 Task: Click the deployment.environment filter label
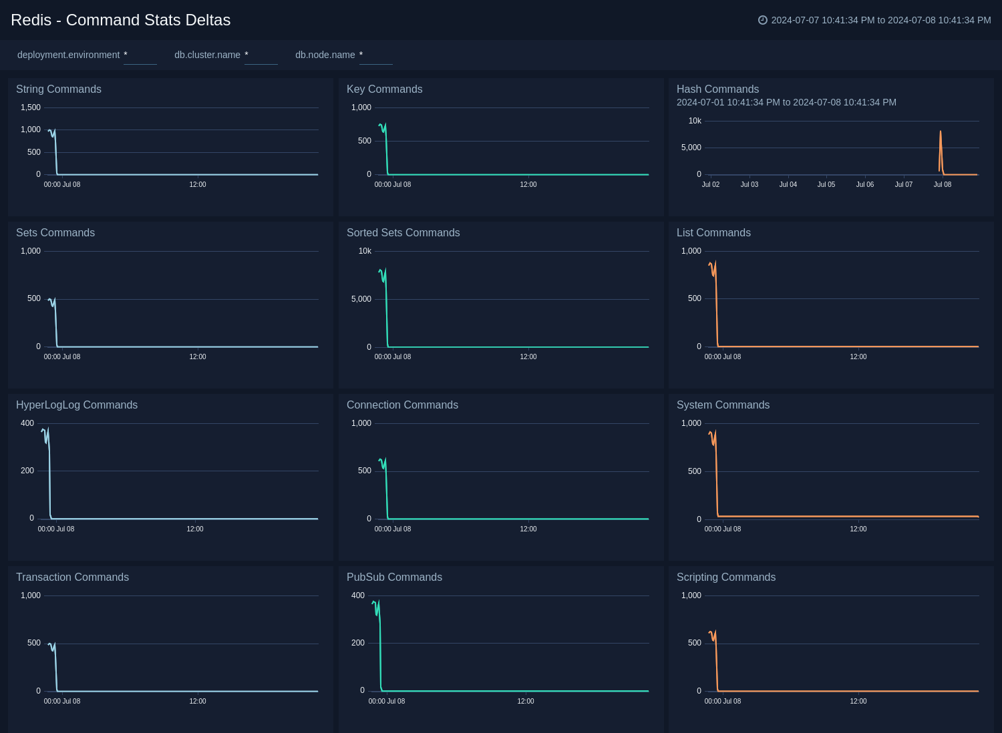pyautogui.click(x=69, y=55)
